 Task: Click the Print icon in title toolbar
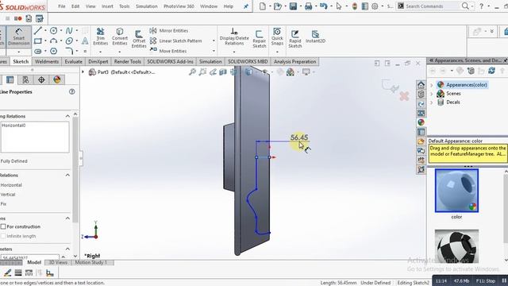pyautogui.click(x=308, y=6)
